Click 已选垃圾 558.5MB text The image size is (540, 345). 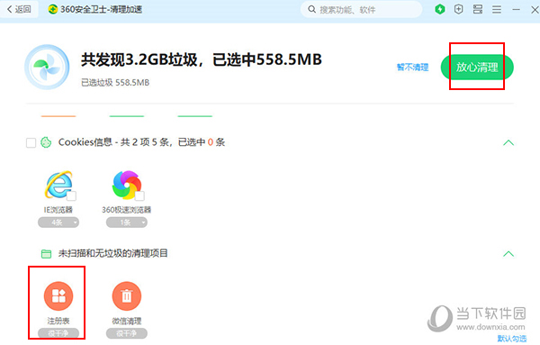point(115,83)
